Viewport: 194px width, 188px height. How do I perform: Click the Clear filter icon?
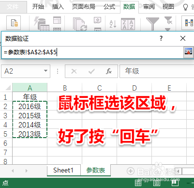pos(168,20)
